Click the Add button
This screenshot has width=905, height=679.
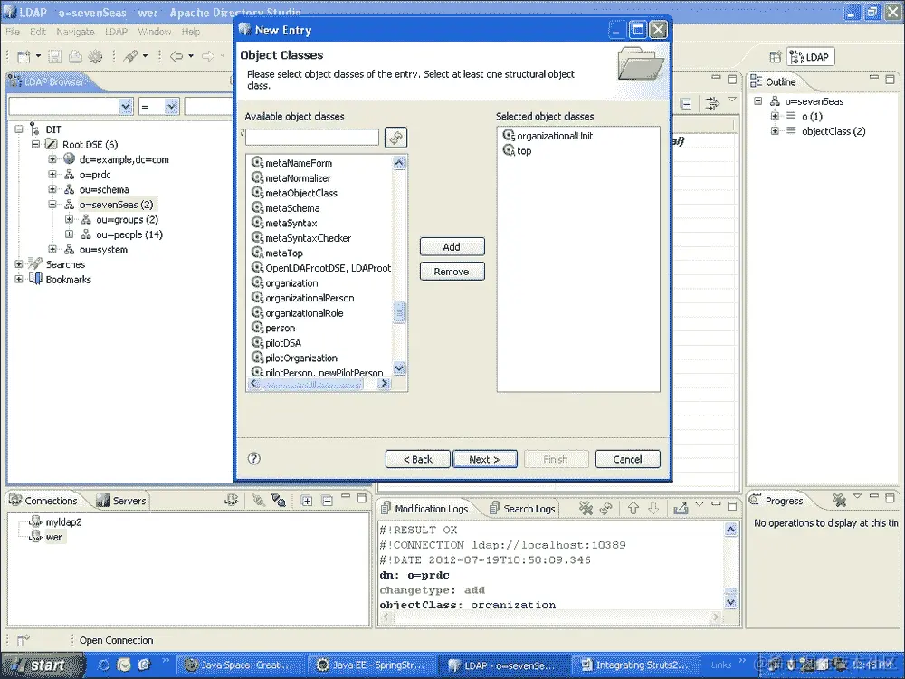tap(452, 246)
